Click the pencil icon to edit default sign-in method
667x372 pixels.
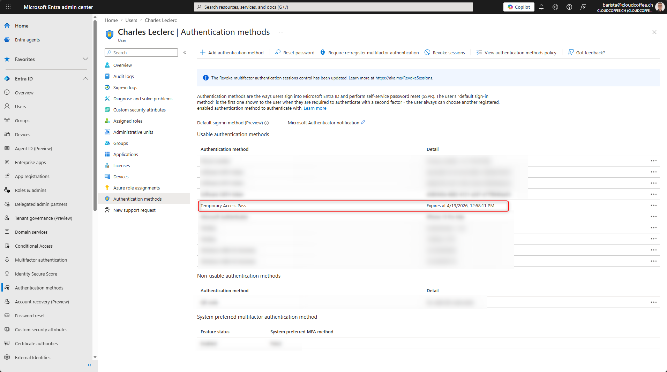pos(363,123)
